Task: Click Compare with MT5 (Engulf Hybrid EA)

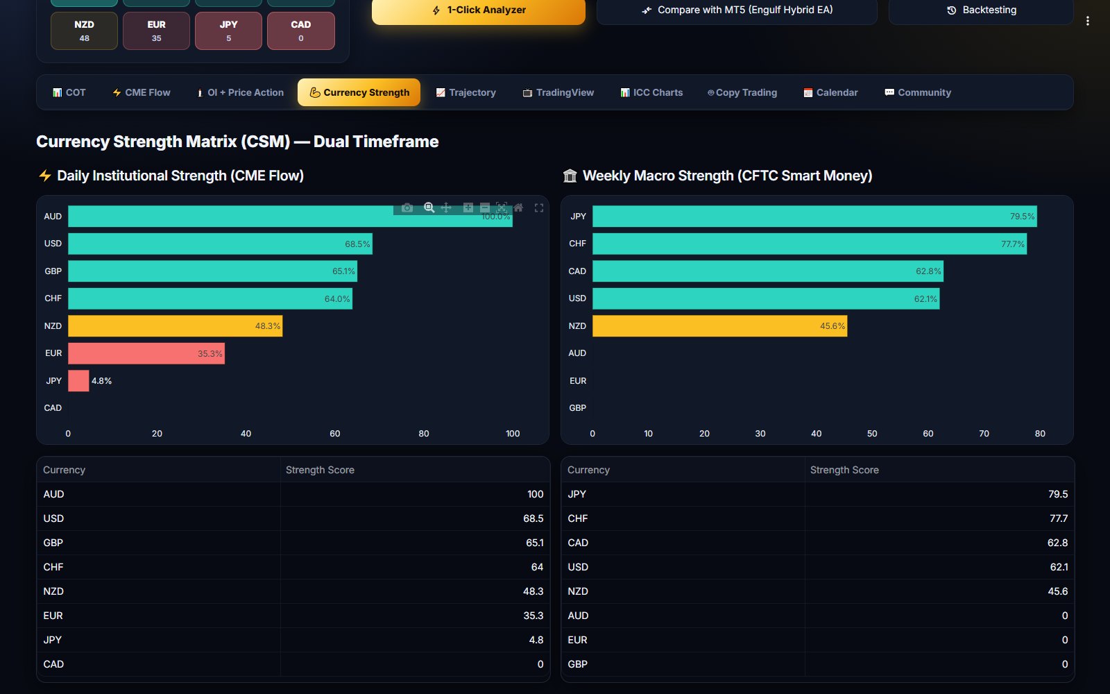Action: coord(737,11)
